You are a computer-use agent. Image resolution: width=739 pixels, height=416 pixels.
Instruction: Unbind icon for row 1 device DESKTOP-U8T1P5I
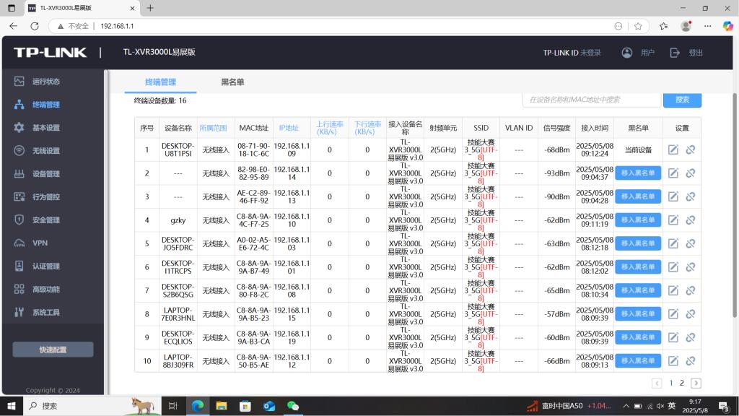(x=691, y=149)
